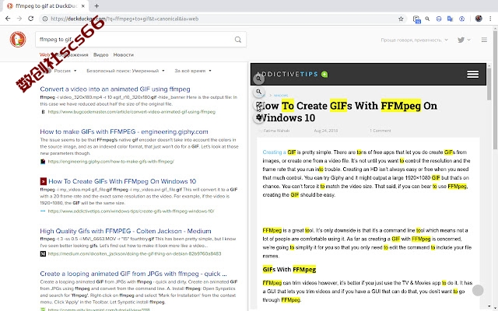This screenshot has width=498, height=311.
Task: Toggle the Россия region switch
Action: pos(47,71)
